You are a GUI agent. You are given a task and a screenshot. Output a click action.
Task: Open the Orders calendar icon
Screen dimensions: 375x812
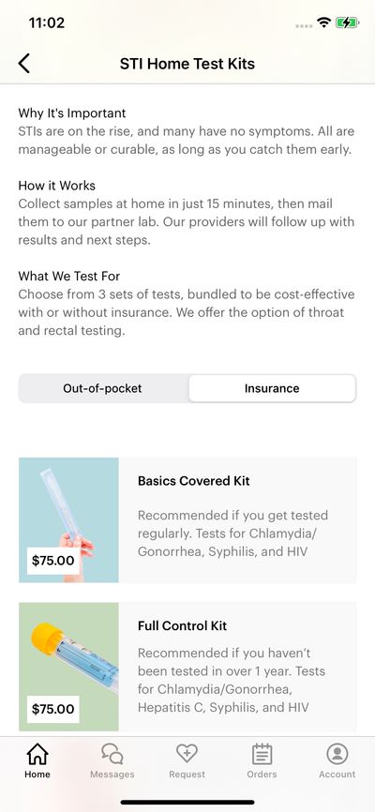coord(262,754)
